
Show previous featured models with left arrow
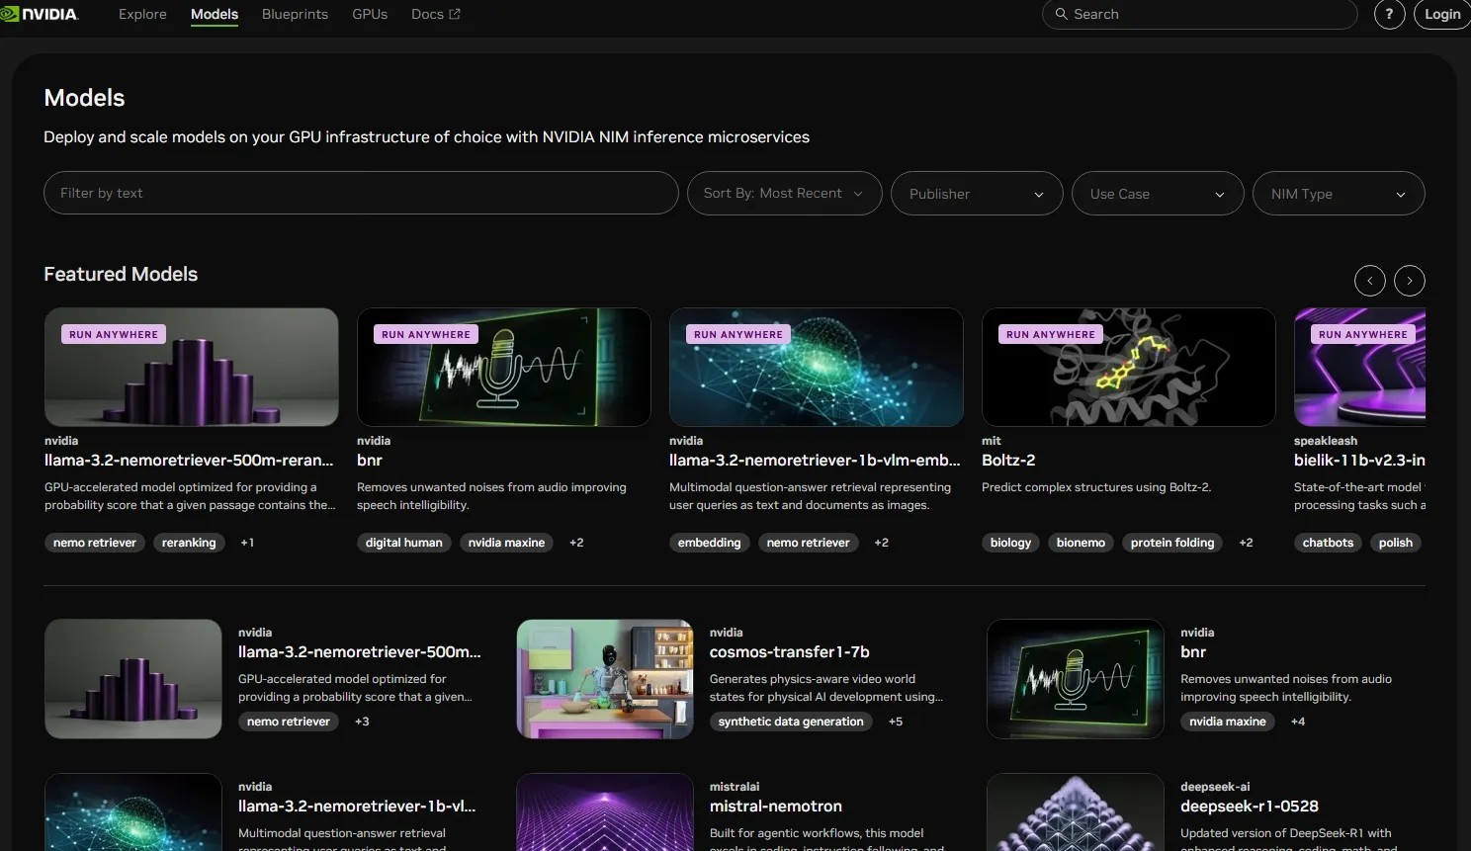[x=1370, y=281]
